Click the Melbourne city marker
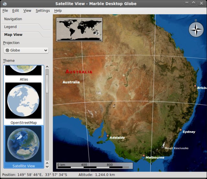This screenshot has width=207, height=179. (144, 156)
